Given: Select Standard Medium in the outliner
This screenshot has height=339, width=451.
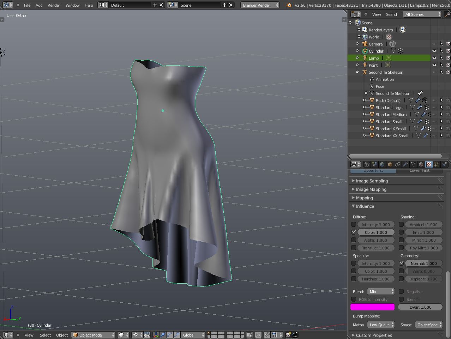Looking at the screenshot, I should (x=391, y=115).
